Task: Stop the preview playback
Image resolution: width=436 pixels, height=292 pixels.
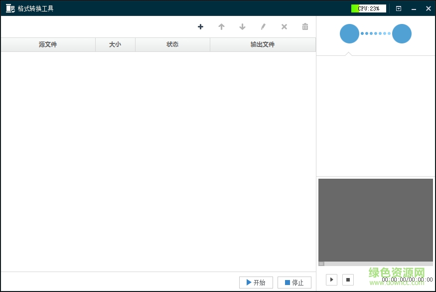Action: (x=347, y=280)
